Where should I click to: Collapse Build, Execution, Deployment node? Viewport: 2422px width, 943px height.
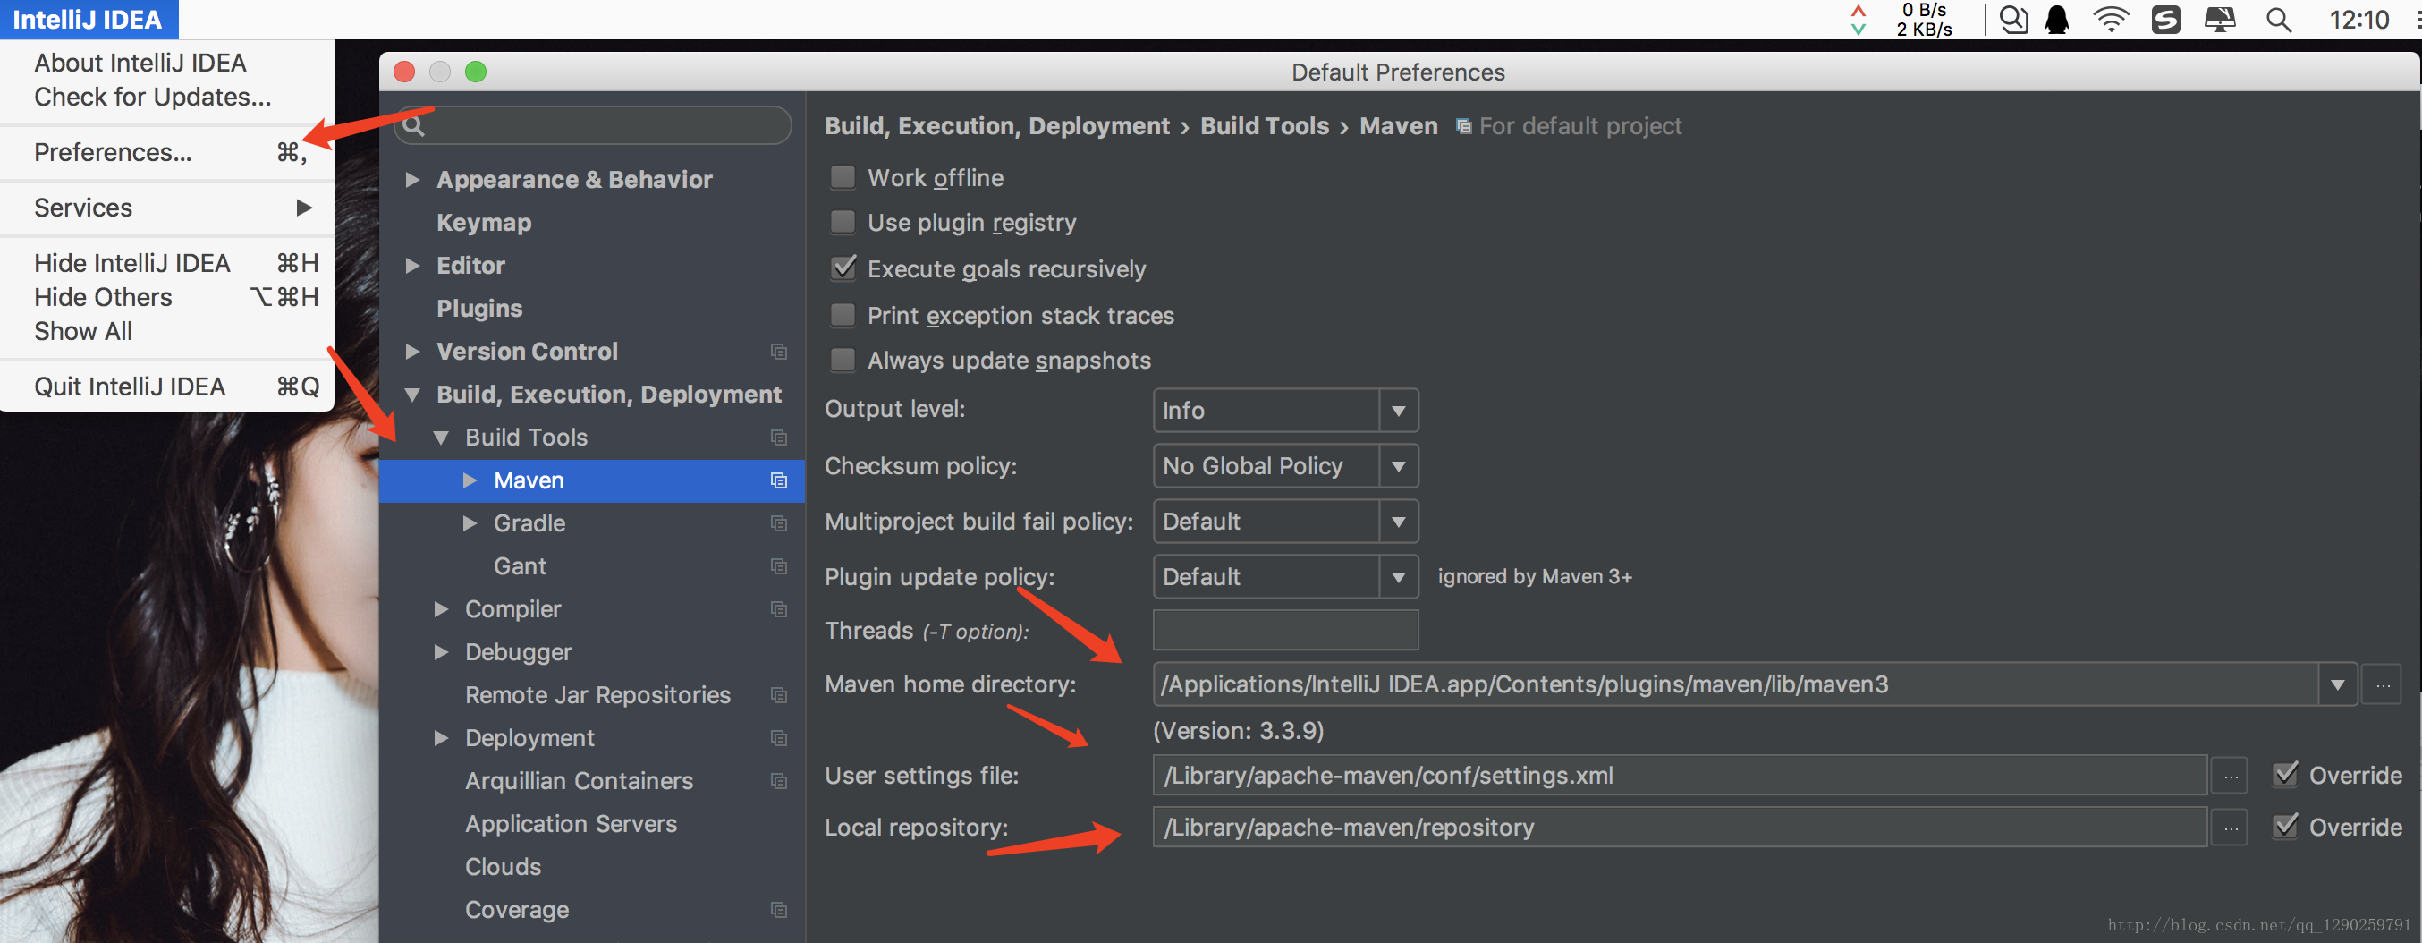(x=411, y=395)
